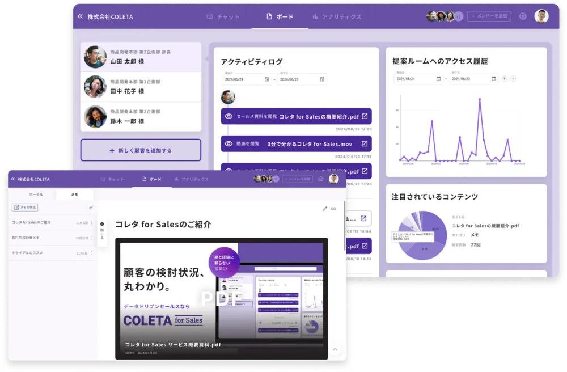Open the コレタ for Sales サービス概要資料.pdf preview thumbnail
This screenshot has width=567, height=372.
tap(222, 299)
